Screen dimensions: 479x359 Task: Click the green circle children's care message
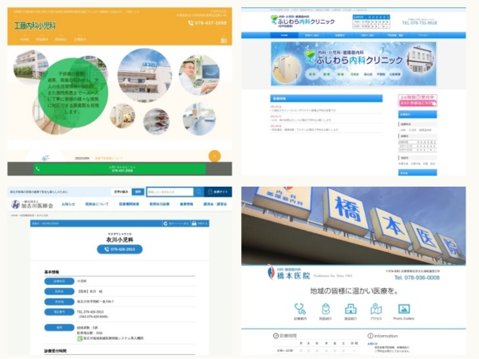pos(73,93)
